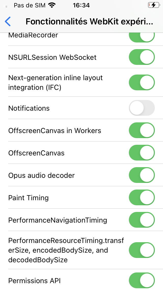Go back using the blue chevron
Screen dimensions: 163x289
pos(8,22)
